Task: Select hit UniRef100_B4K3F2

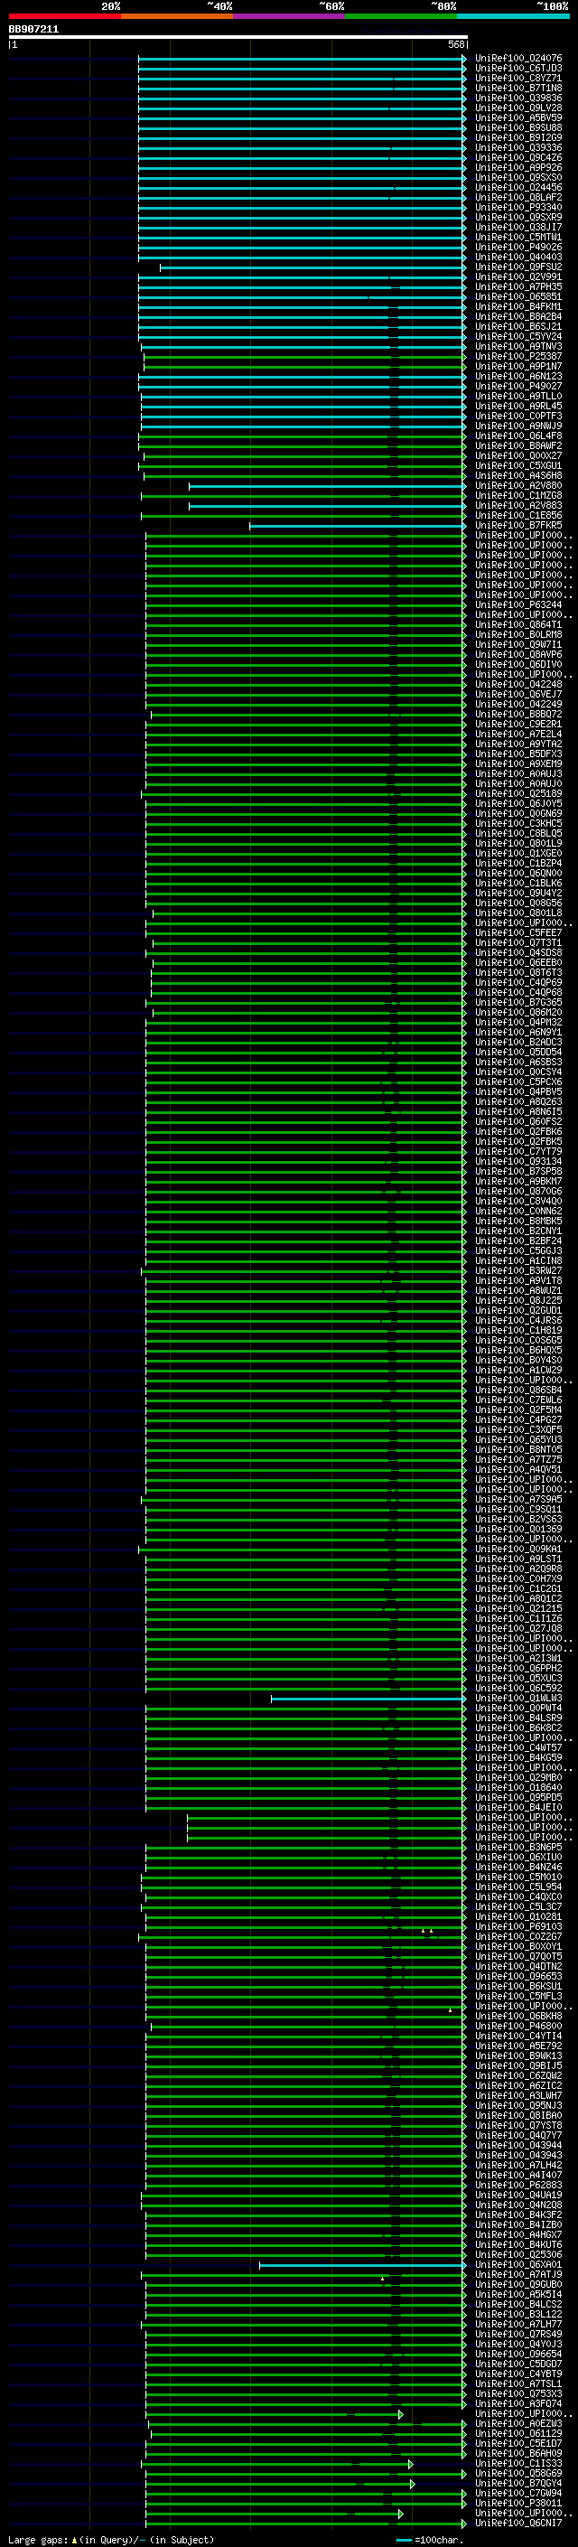Action: click(x=518, y=2215)
